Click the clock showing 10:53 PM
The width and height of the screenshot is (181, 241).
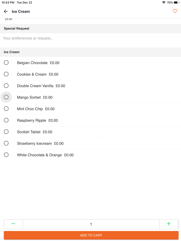(x=7, y=3)
